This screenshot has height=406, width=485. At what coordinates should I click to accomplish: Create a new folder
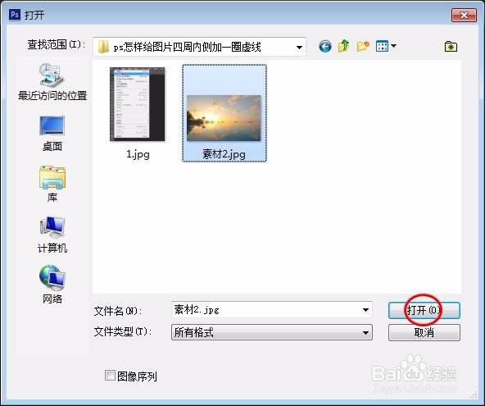[363, 46]
